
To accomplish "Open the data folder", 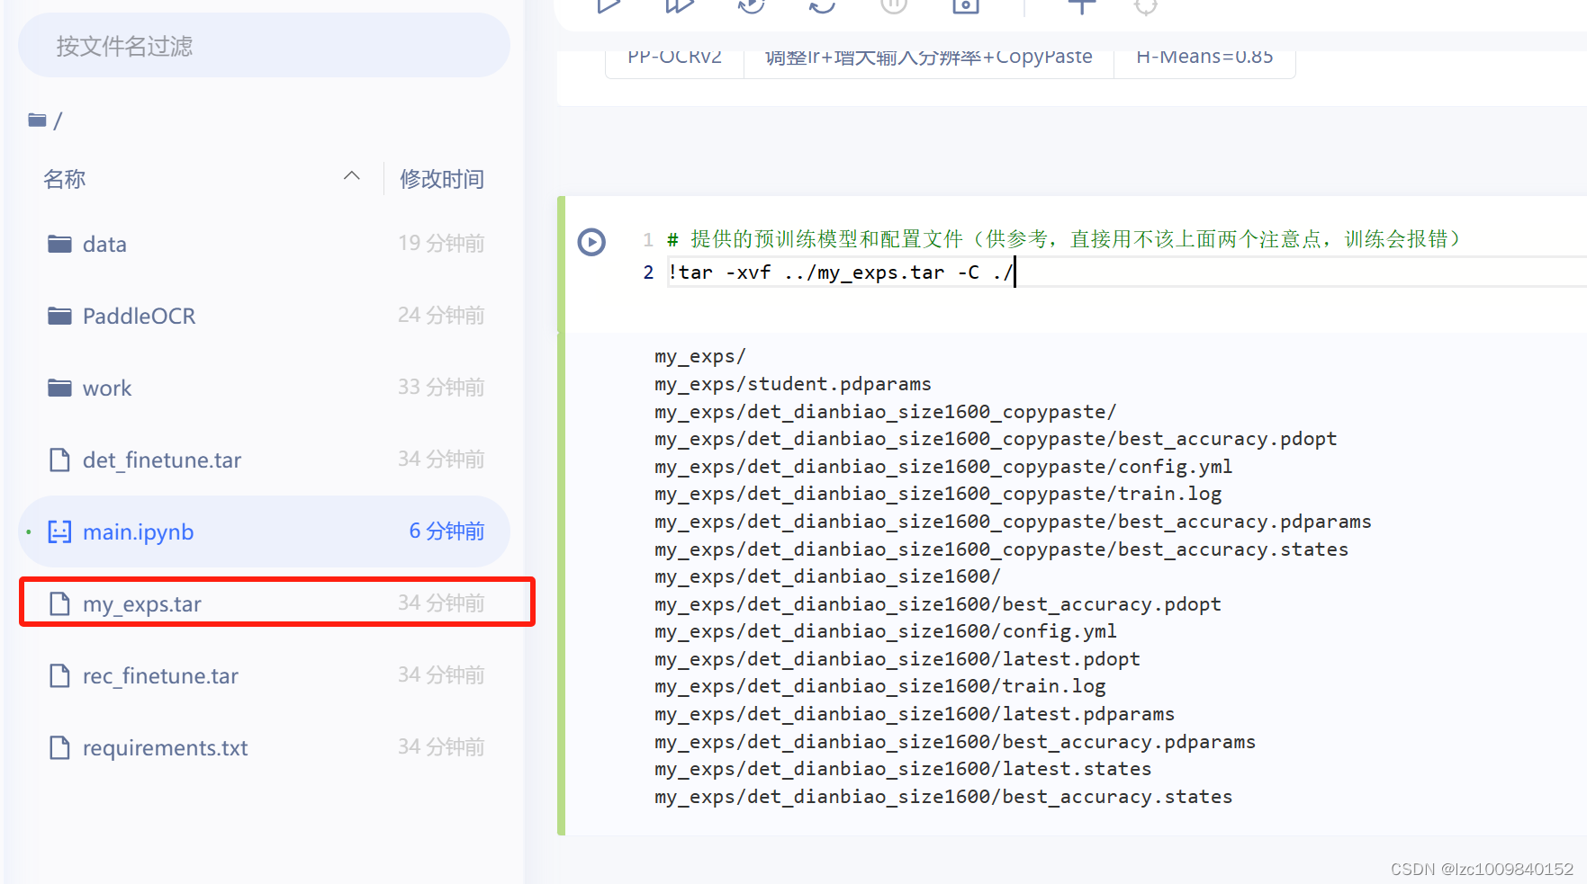I will click(104, 244).
